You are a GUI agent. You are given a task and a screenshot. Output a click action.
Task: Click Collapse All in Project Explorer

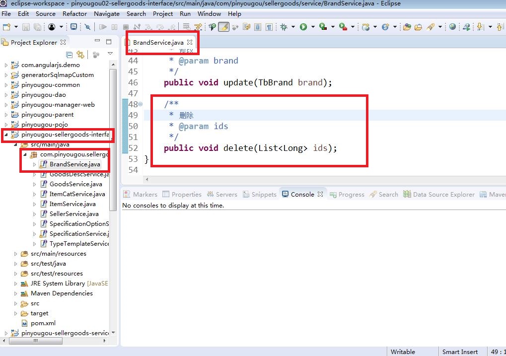click(x=69, y=55)
